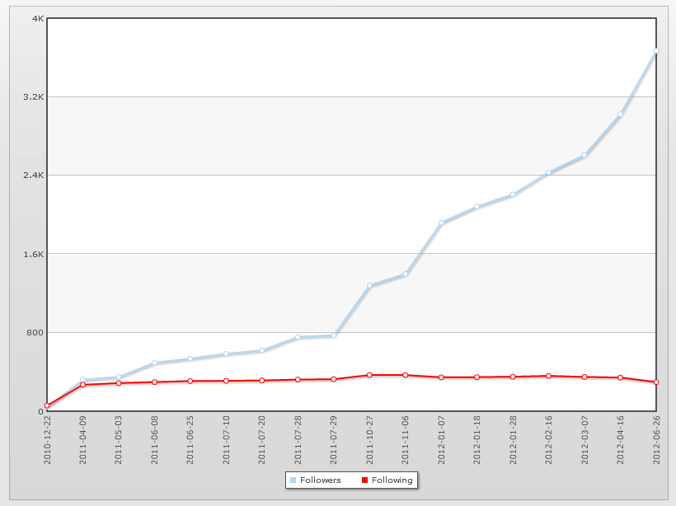Select Following data point at 2011-10-27
Image resolution: width=676 pixels, height=506 pixels.
click(369, 375)
